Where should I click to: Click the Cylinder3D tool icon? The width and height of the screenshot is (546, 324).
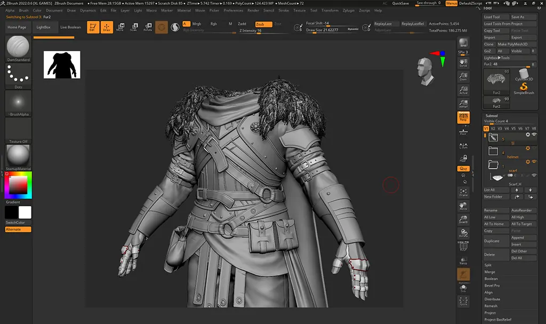[x=524, y=74]
